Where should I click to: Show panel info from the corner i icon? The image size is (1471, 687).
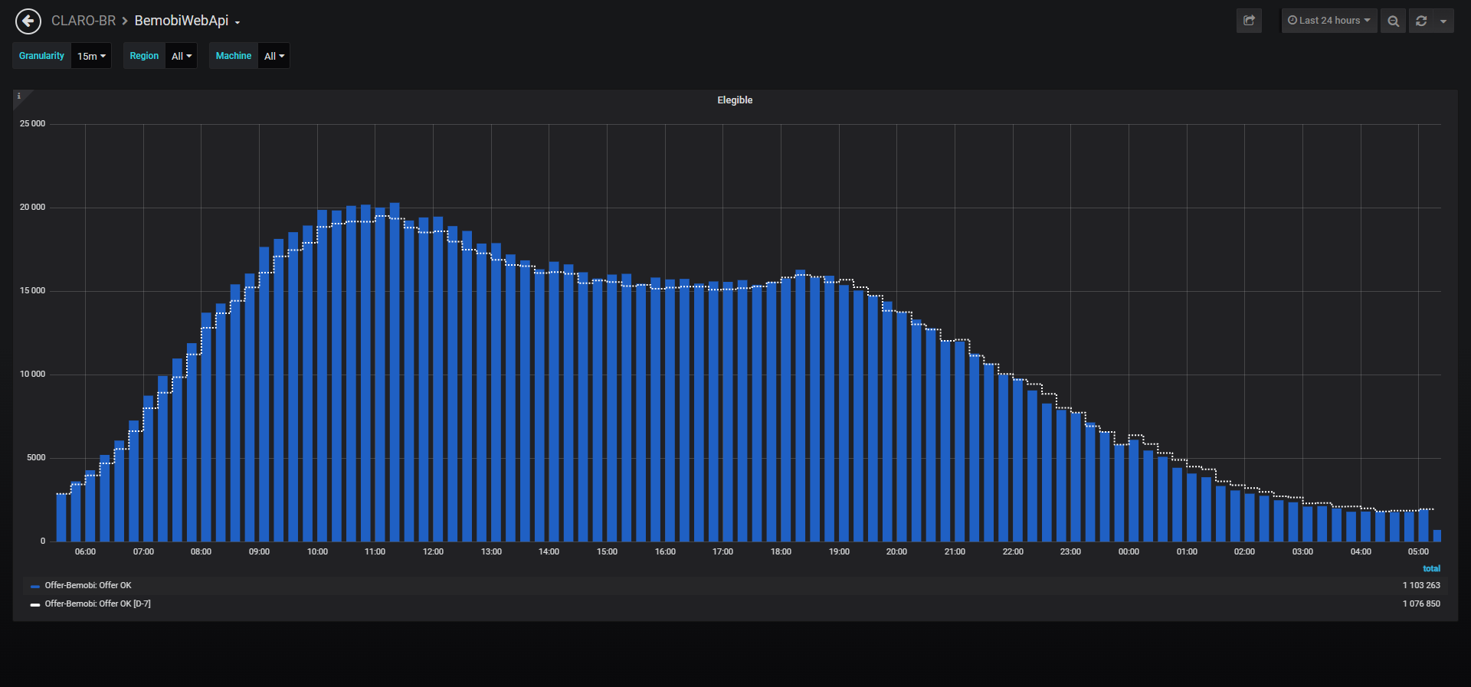19,97
